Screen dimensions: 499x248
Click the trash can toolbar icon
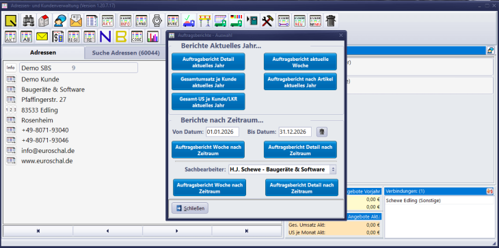[332, 20]
